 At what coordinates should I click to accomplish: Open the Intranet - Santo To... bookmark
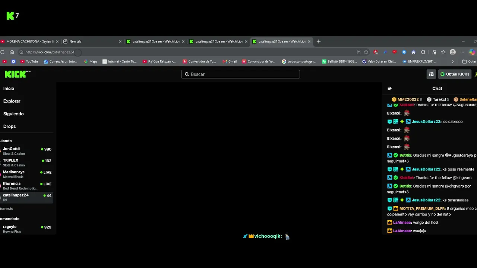(x=120, y=61)
